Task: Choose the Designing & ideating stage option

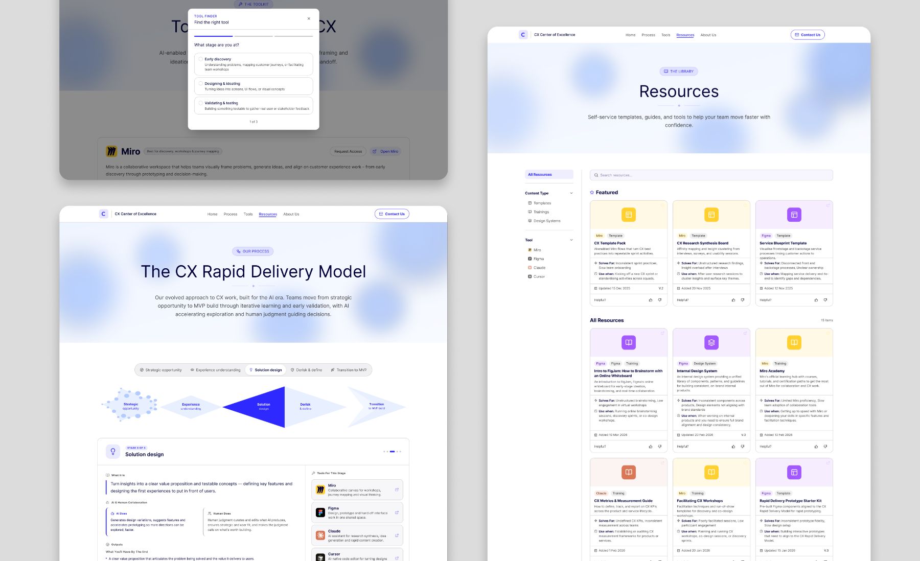Action: point(254,86)
